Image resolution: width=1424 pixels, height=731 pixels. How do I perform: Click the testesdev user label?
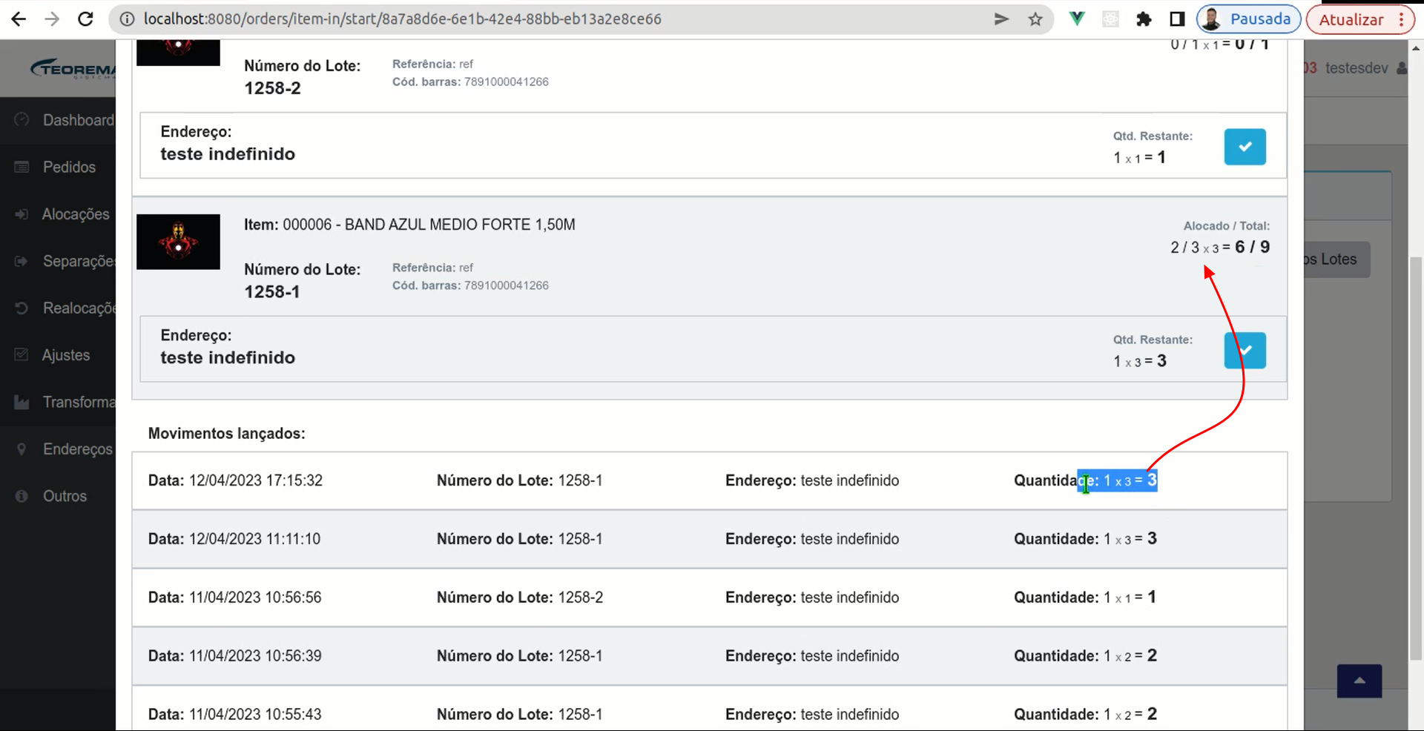(x=1357, y=68)
